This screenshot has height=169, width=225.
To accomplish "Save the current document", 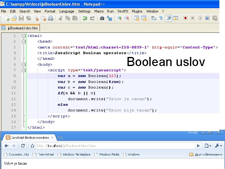I will point(21,18).
